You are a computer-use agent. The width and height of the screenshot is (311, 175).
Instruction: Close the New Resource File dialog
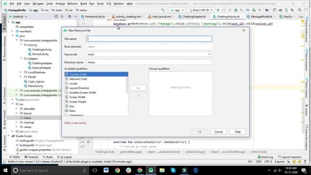tap(244, 30)
